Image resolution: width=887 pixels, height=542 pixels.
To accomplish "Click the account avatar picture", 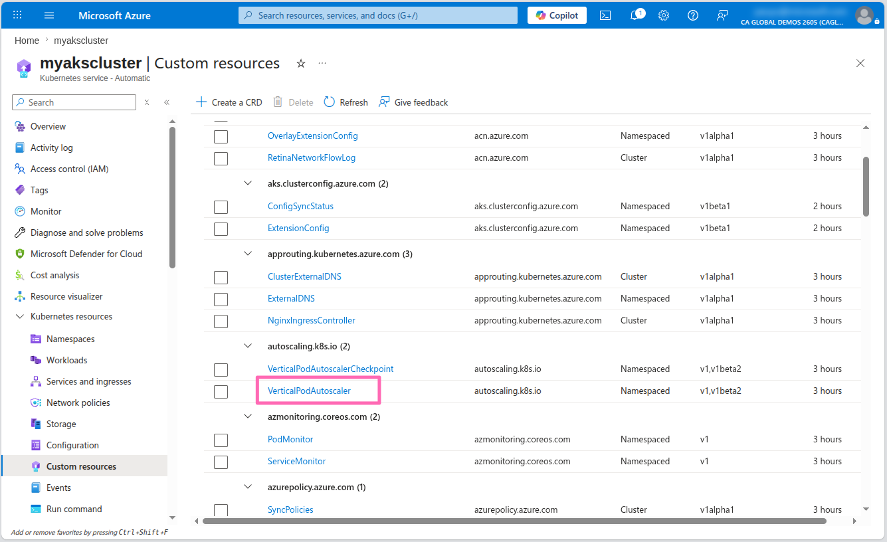I will (864, 15).
